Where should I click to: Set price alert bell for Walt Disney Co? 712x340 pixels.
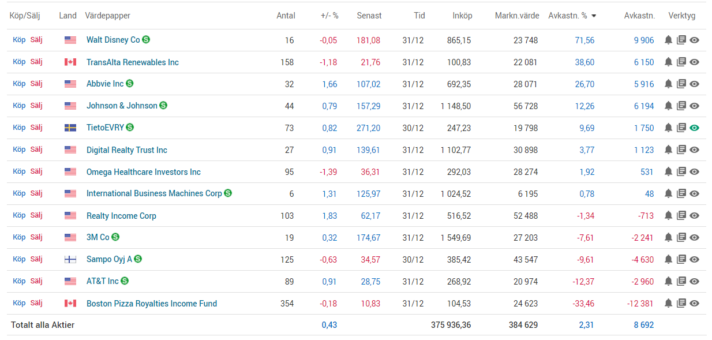[668, 40]
